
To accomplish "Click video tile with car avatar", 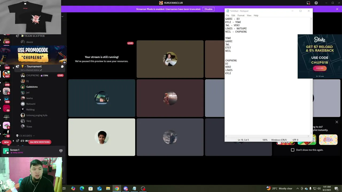I will pyautogui.click(x=102, y=98).
